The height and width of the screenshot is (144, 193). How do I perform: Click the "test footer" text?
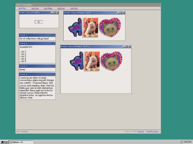pos(22,132)
